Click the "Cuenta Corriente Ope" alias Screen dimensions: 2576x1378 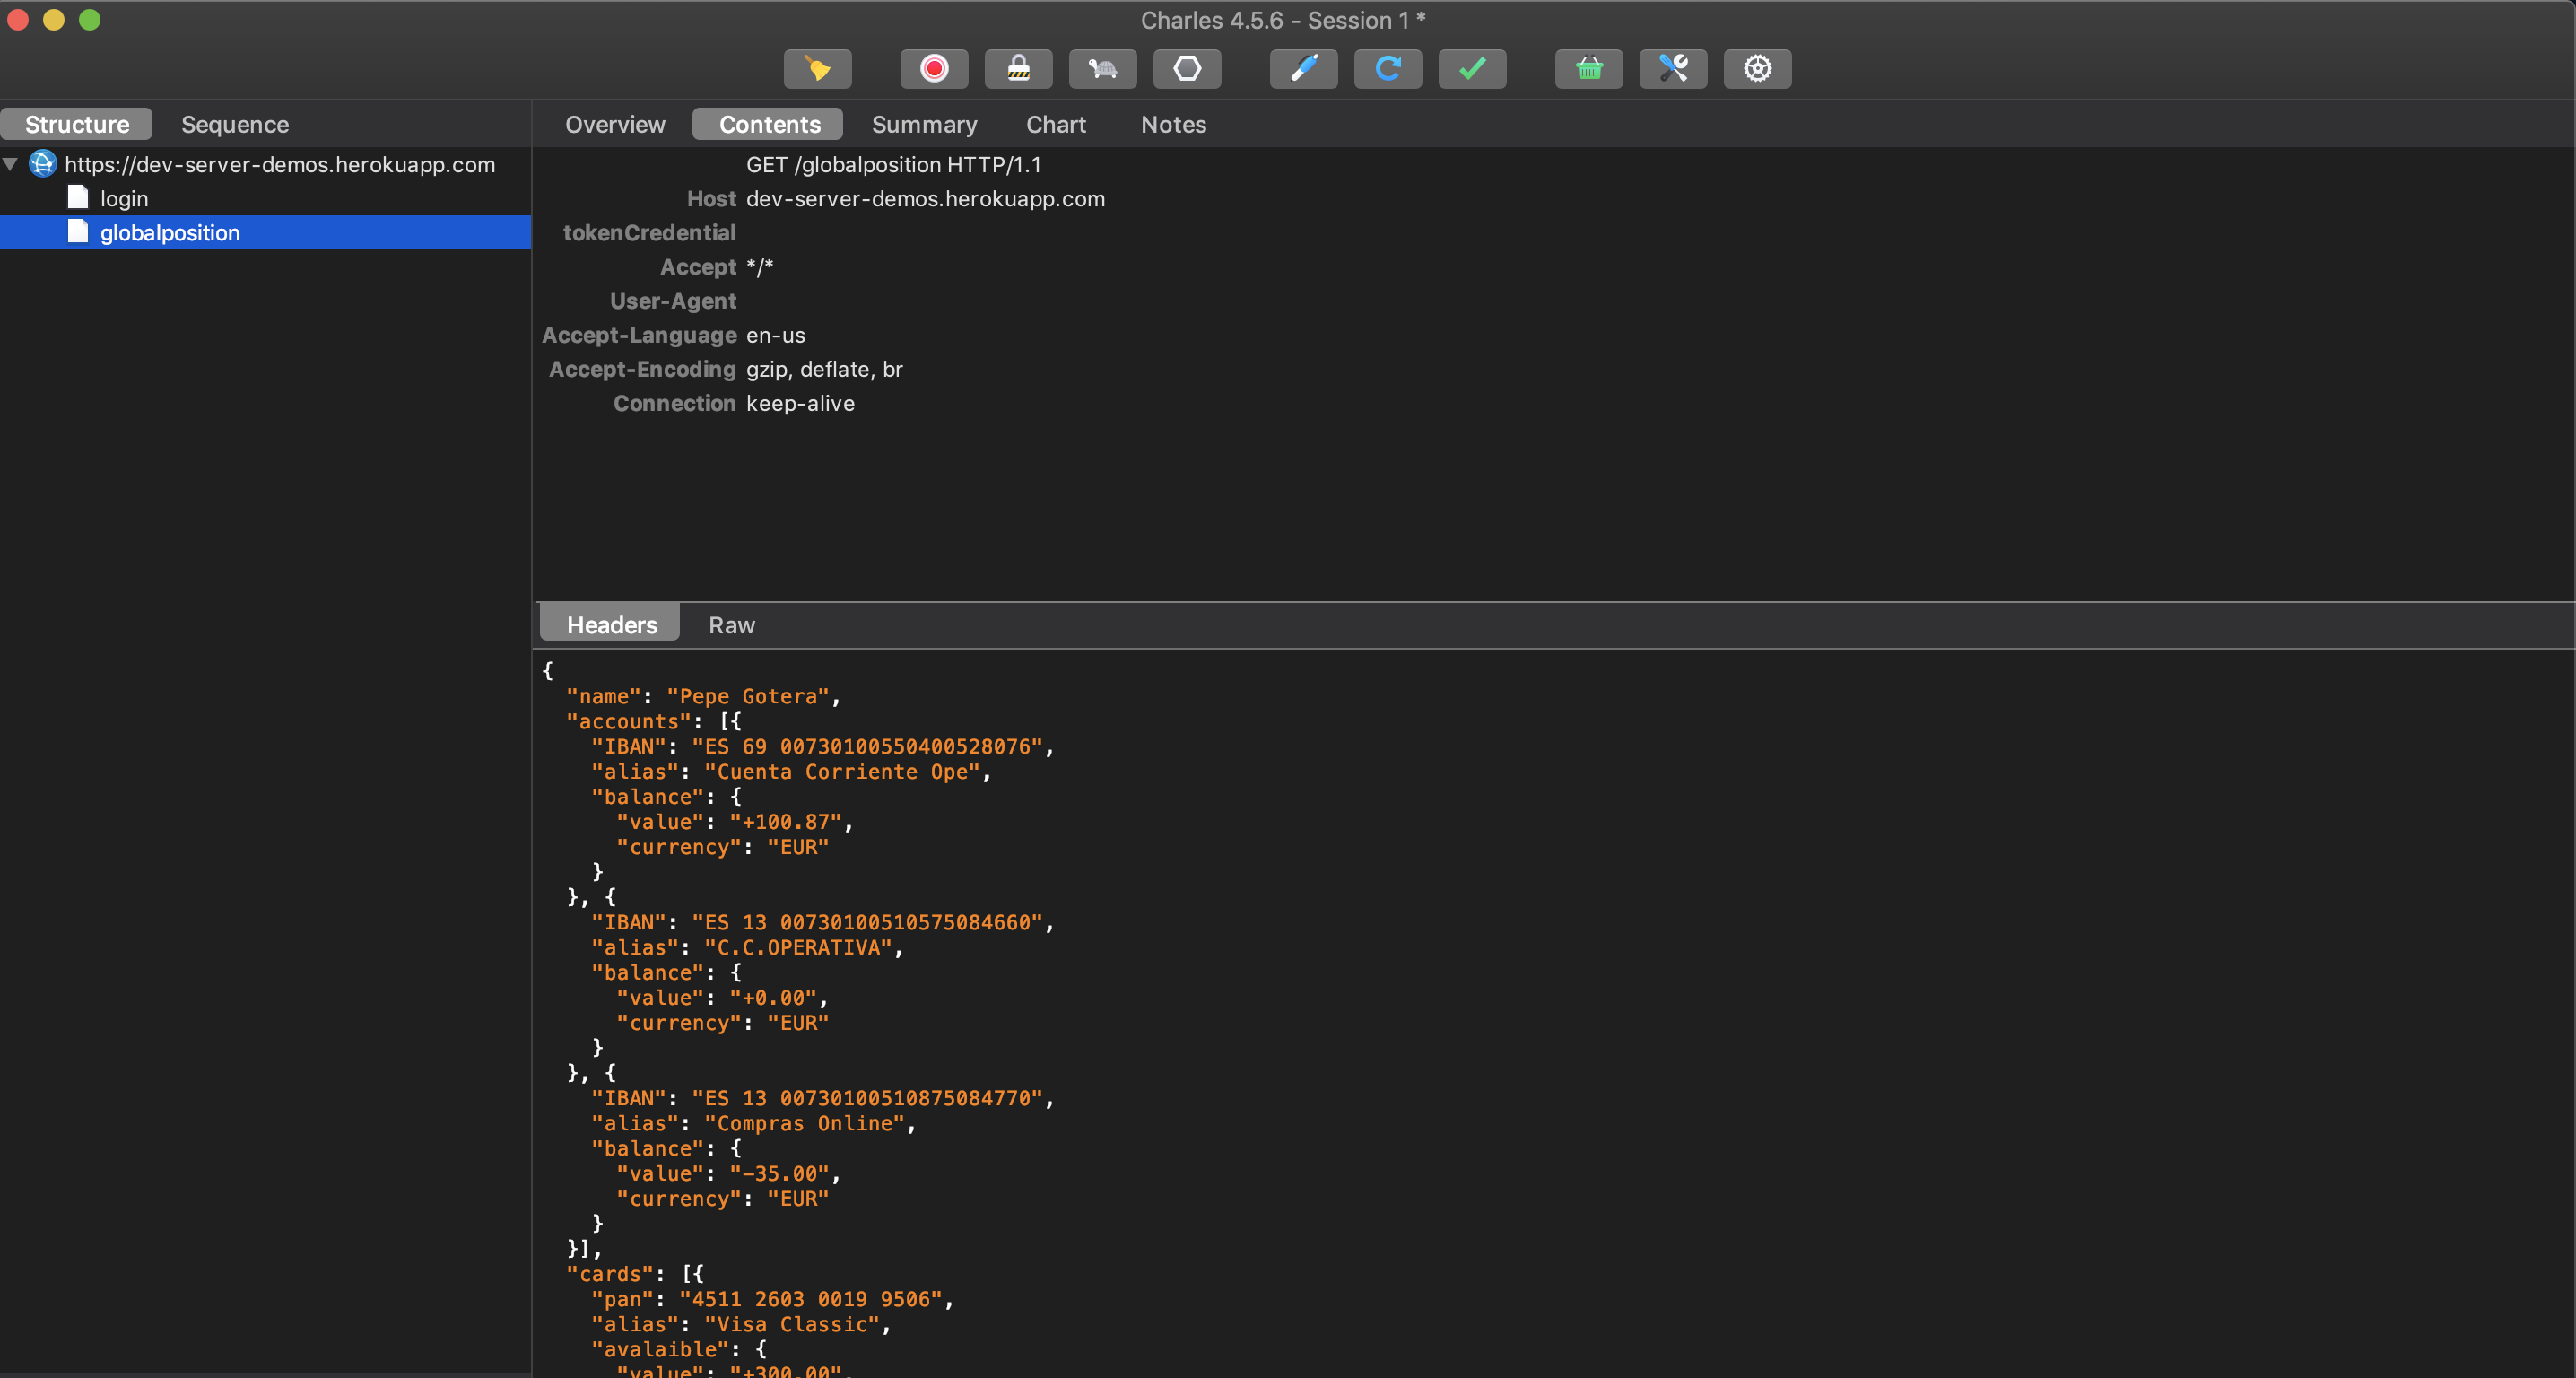pyautogui.click(x=842, y=771)
